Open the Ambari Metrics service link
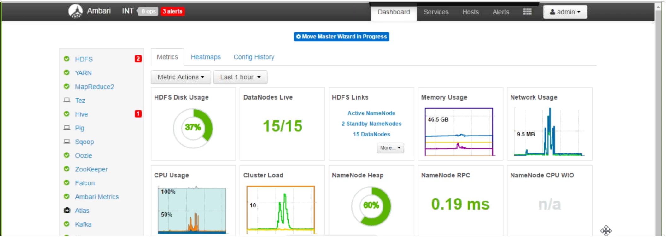666x237 pixels. 97,197
